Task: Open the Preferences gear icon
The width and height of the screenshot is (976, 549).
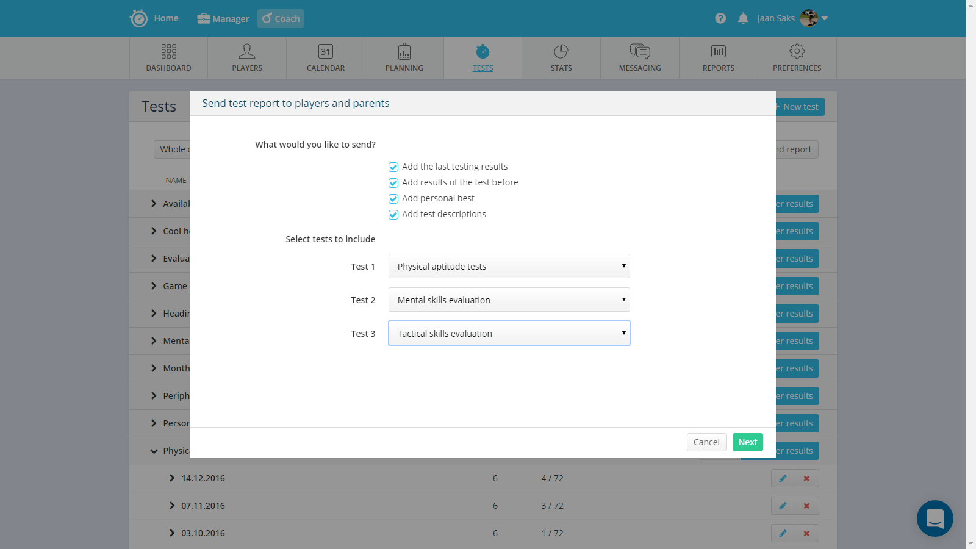Action: [x=797, y=51]
